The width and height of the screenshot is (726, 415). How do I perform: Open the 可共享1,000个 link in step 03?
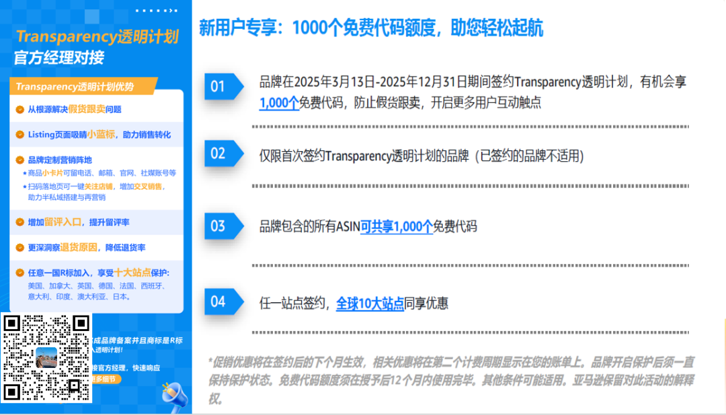coord(397,227)
